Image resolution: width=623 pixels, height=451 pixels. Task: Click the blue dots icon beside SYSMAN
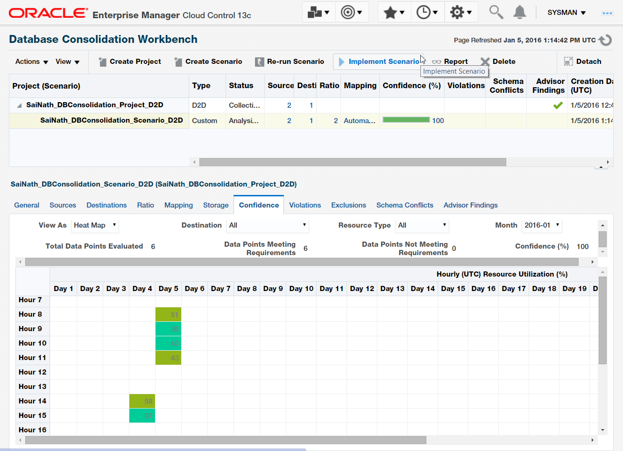(607, 13)
